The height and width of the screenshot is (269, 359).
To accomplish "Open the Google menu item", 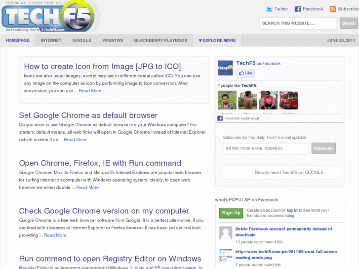I will (x=82, y=40).
